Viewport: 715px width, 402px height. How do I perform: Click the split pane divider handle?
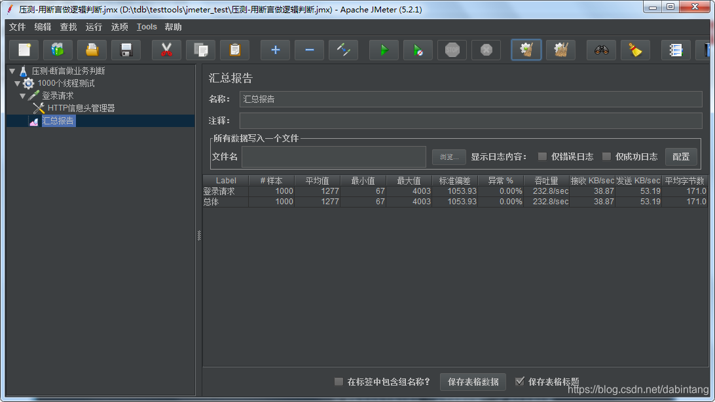[x=199, y=235]
